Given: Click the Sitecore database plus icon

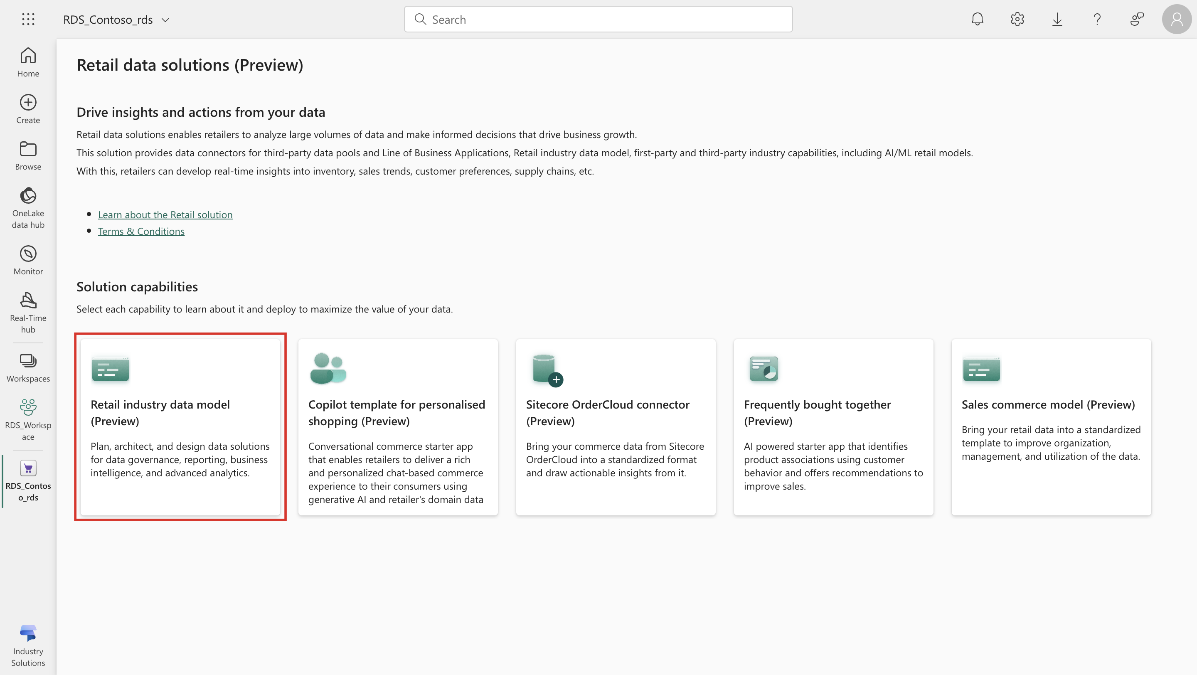Looking at the screenshot, I should (x=547, y=370).
